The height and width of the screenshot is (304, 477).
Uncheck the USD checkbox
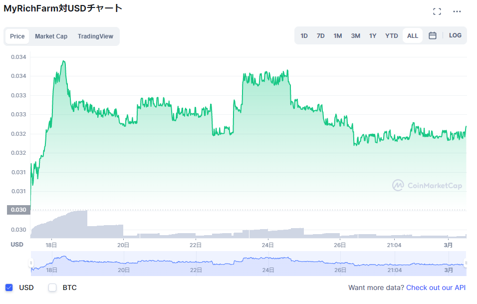point(9,288)
